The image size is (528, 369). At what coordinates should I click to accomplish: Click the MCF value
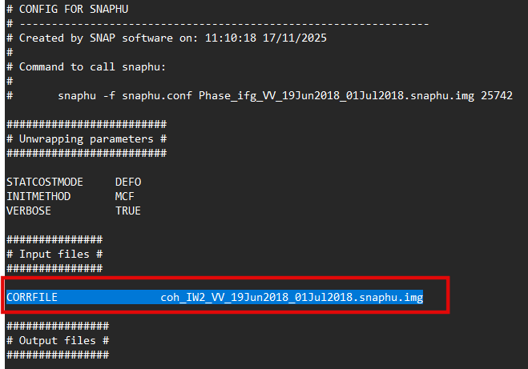click(x=125, y=196)
